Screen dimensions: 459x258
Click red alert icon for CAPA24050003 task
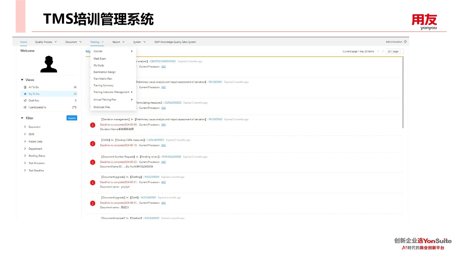click(x=93, y=144)
